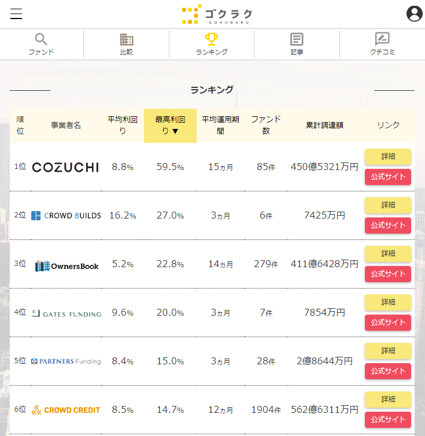
Task: Click the ランキング page heading
Action: coord(212,90)
